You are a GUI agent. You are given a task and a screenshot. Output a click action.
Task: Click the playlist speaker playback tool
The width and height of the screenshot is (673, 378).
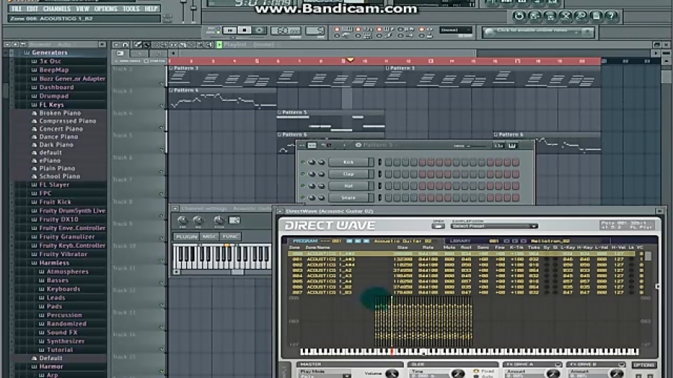[x=209, y=45]
